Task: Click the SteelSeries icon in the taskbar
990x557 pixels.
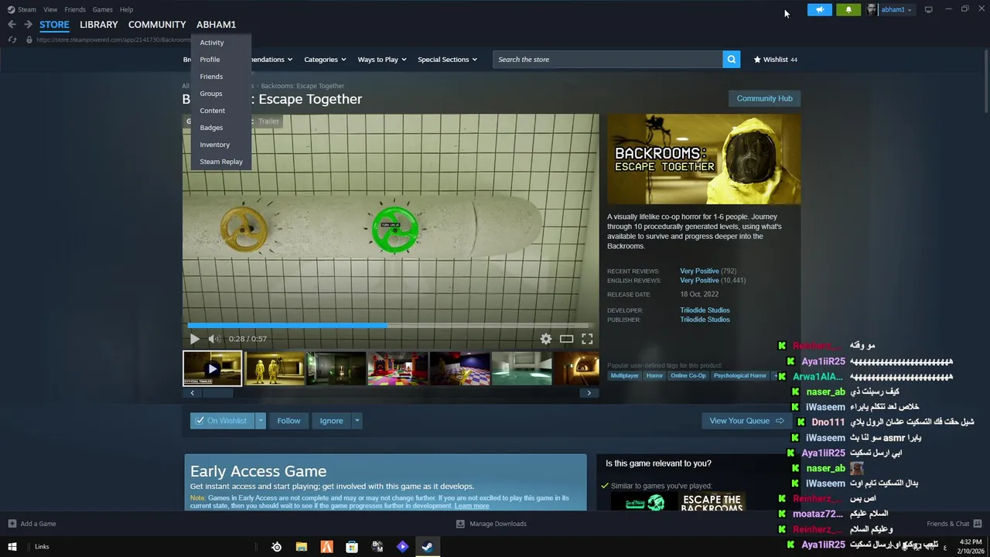Action: point(276,547)
